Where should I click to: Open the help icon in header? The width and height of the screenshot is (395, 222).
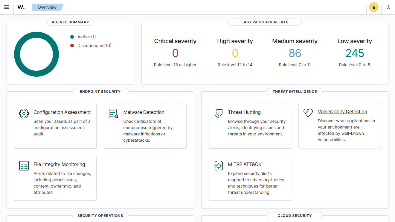(x=388, y=7)
